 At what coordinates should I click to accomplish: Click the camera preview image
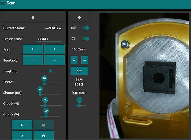tap(145, 75)
